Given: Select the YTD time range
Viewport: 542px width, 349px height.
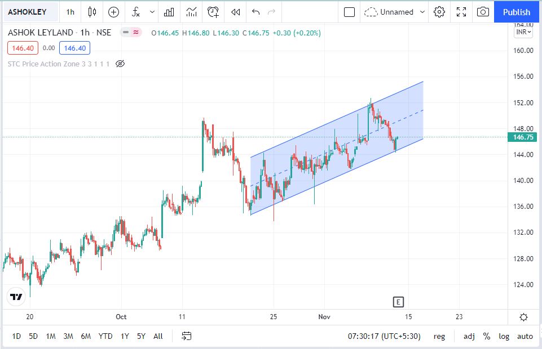Looking at the screenshot, I should pyautogui.click(x=105, y=336).
